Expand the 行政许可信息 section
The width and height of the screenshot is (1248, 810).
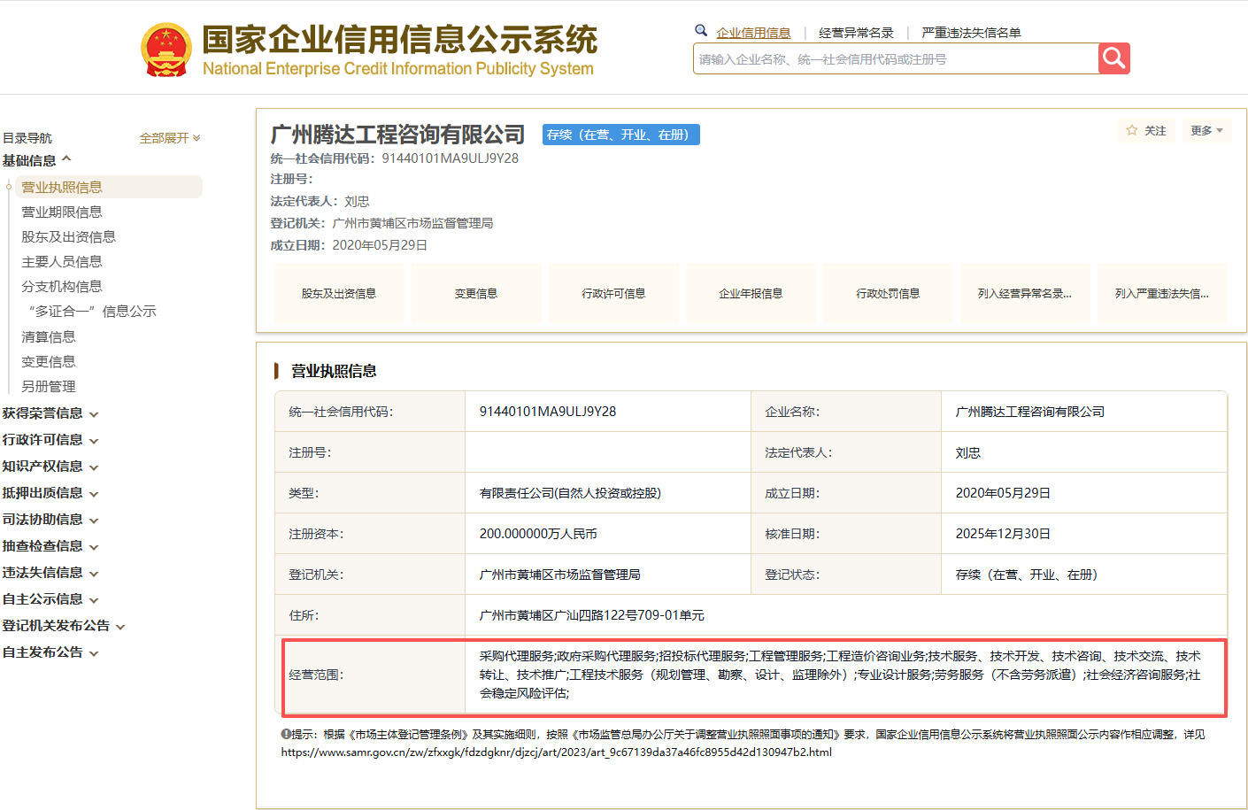(x=50, y=440)
